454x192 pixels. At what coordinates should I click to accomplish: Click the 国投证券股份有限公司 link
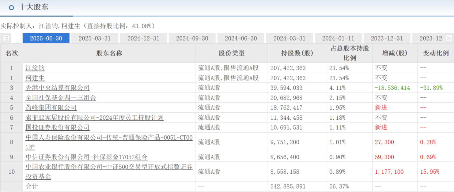click(57, 127)
